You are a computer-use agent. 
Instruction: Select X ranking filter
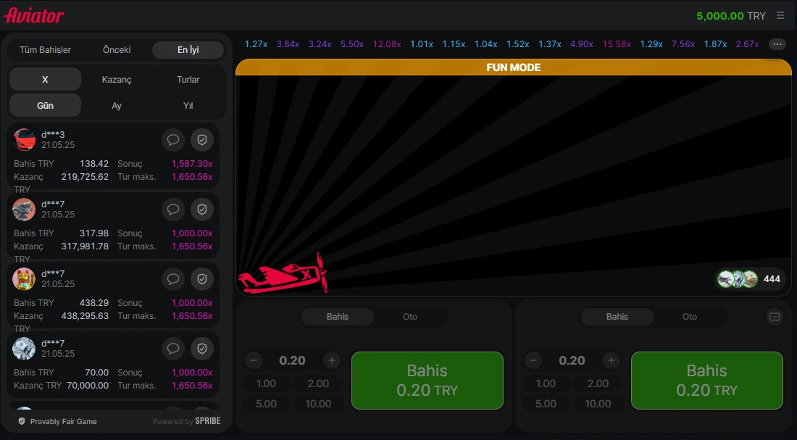(45, 79)
